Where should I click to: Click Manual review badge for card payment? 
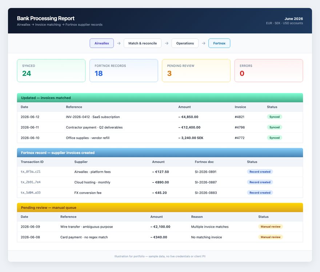pos(271,237)
